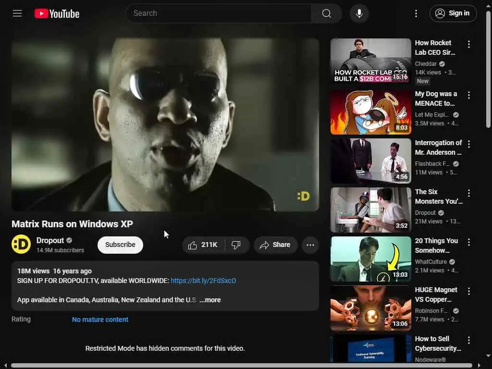Click the Interrogation of Mr. Anderson title
This screenshot has width=492, height=369.
(438, 148)
